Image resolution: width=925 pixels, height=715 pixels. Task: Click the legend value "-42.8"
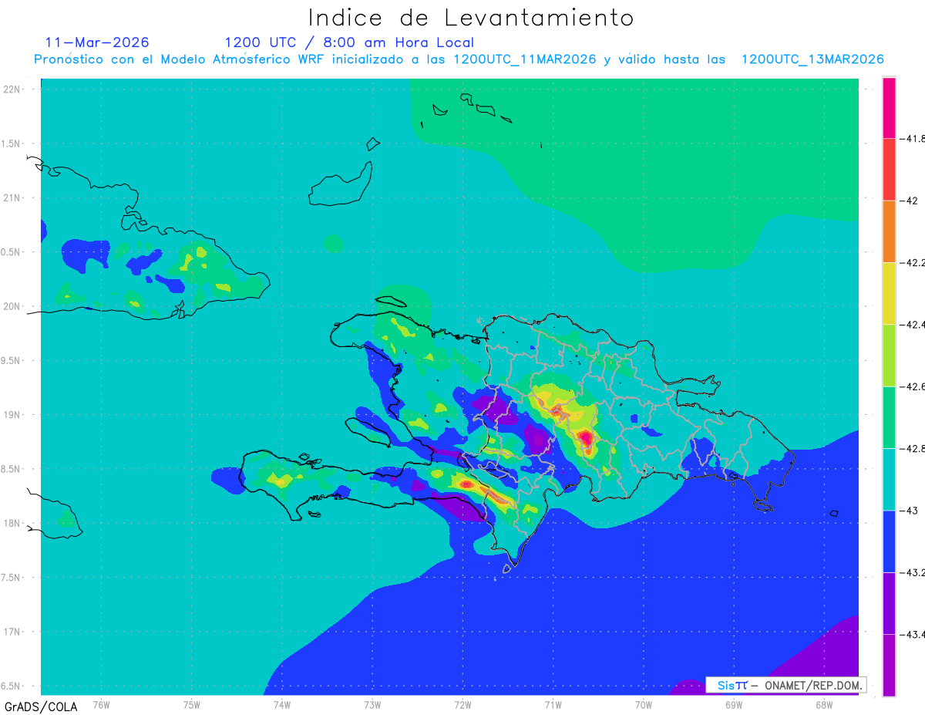pos(913,449)
